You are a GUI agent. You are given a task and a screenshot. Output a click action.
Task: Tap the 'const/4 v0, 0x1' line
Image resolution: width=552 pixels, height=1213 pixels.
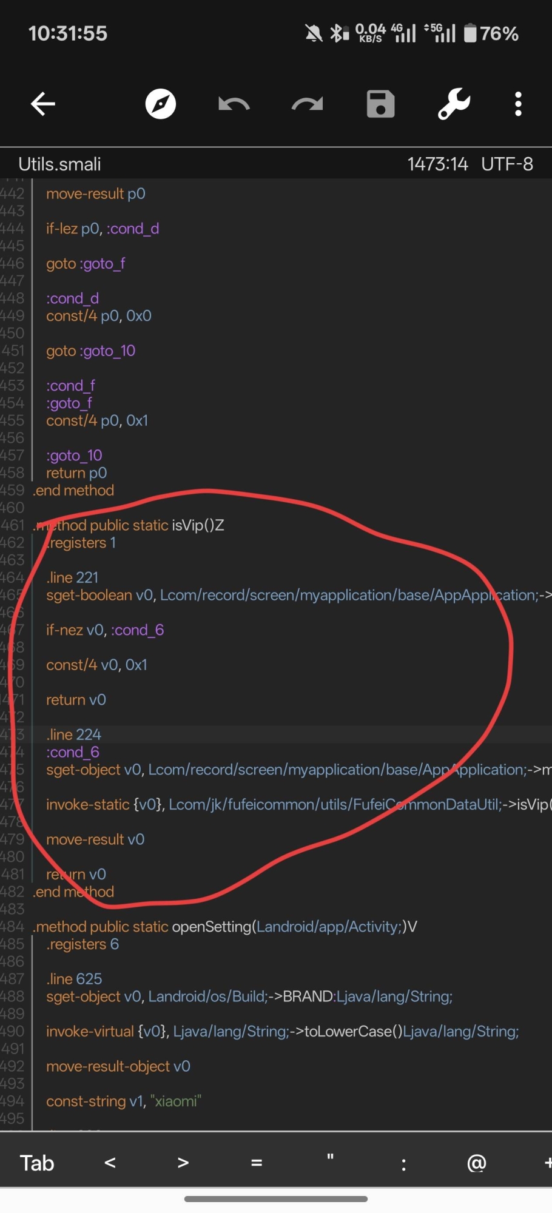click(97, 665)
